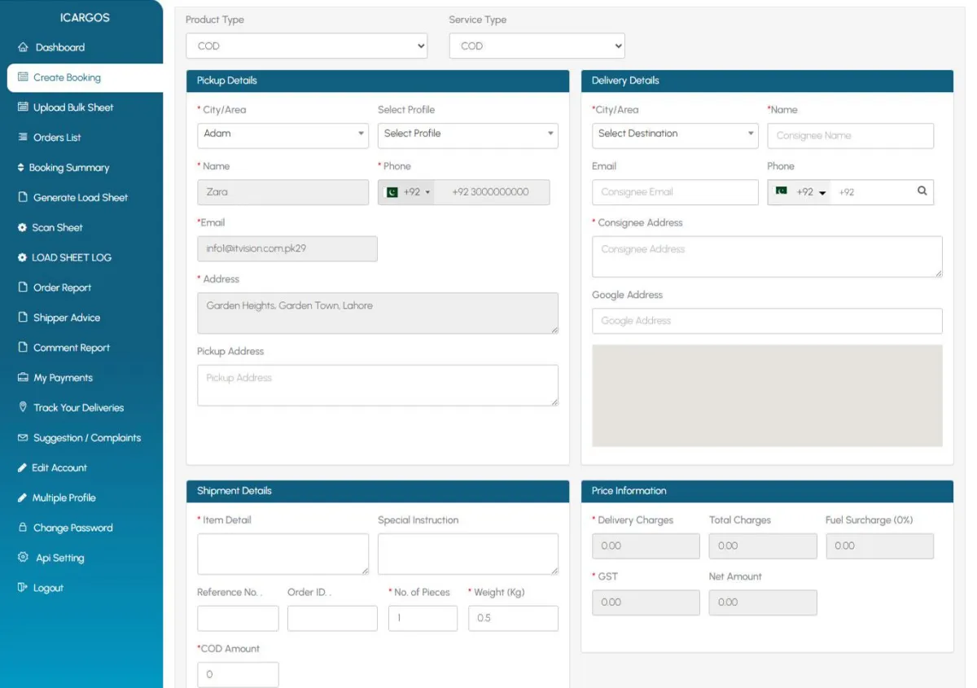This screenshot has height=688, width=977.
Task: Open the Select Destination dropdown
Action: pyautogui.click(x=675, y=134)
